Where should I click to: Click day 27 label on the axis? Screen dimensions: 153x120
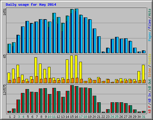(126, 117)
